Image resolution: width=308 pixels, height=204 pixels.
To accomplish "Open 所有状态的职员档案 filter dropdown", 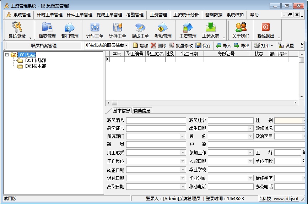I will point(106,46).
